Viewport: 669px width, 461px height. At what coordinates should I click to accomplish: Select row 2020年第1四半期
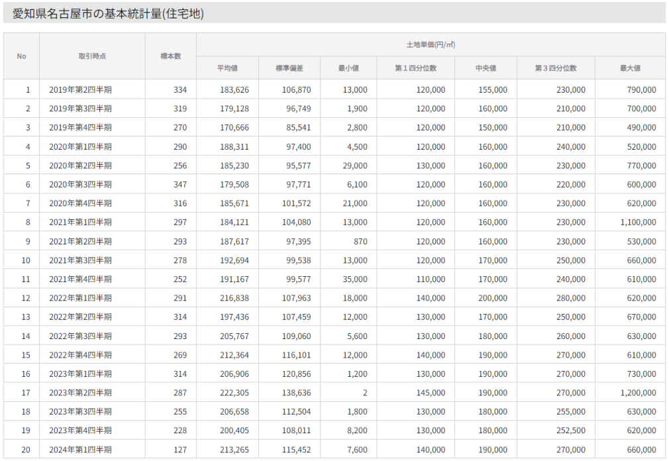click(334, 146)
